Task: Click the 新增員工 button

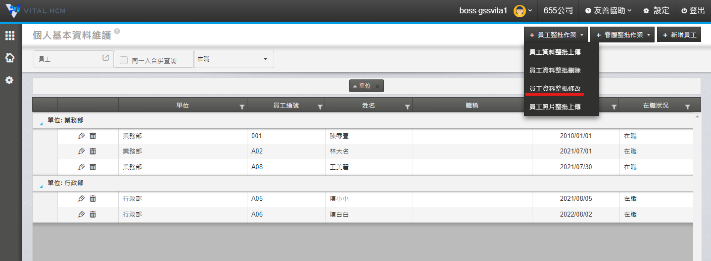Action: click(679, 35)
